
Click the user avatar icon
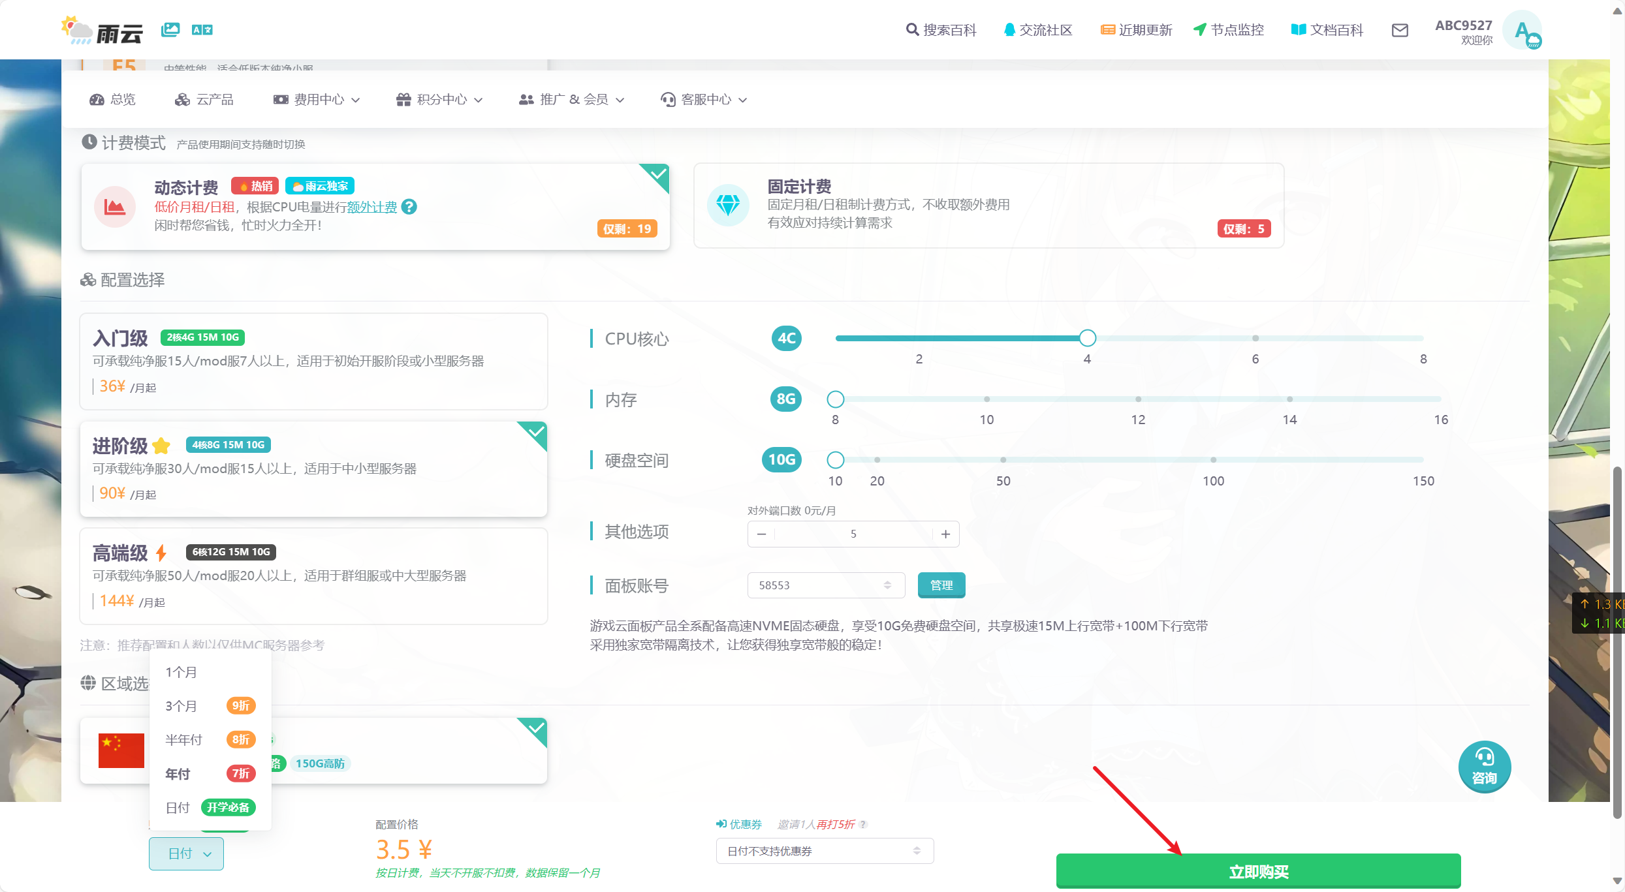(x=1522, y=30)
